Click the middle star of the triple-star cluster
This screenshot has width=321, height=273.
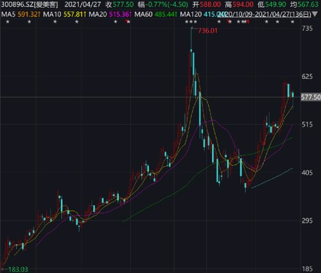click(191, 22)
